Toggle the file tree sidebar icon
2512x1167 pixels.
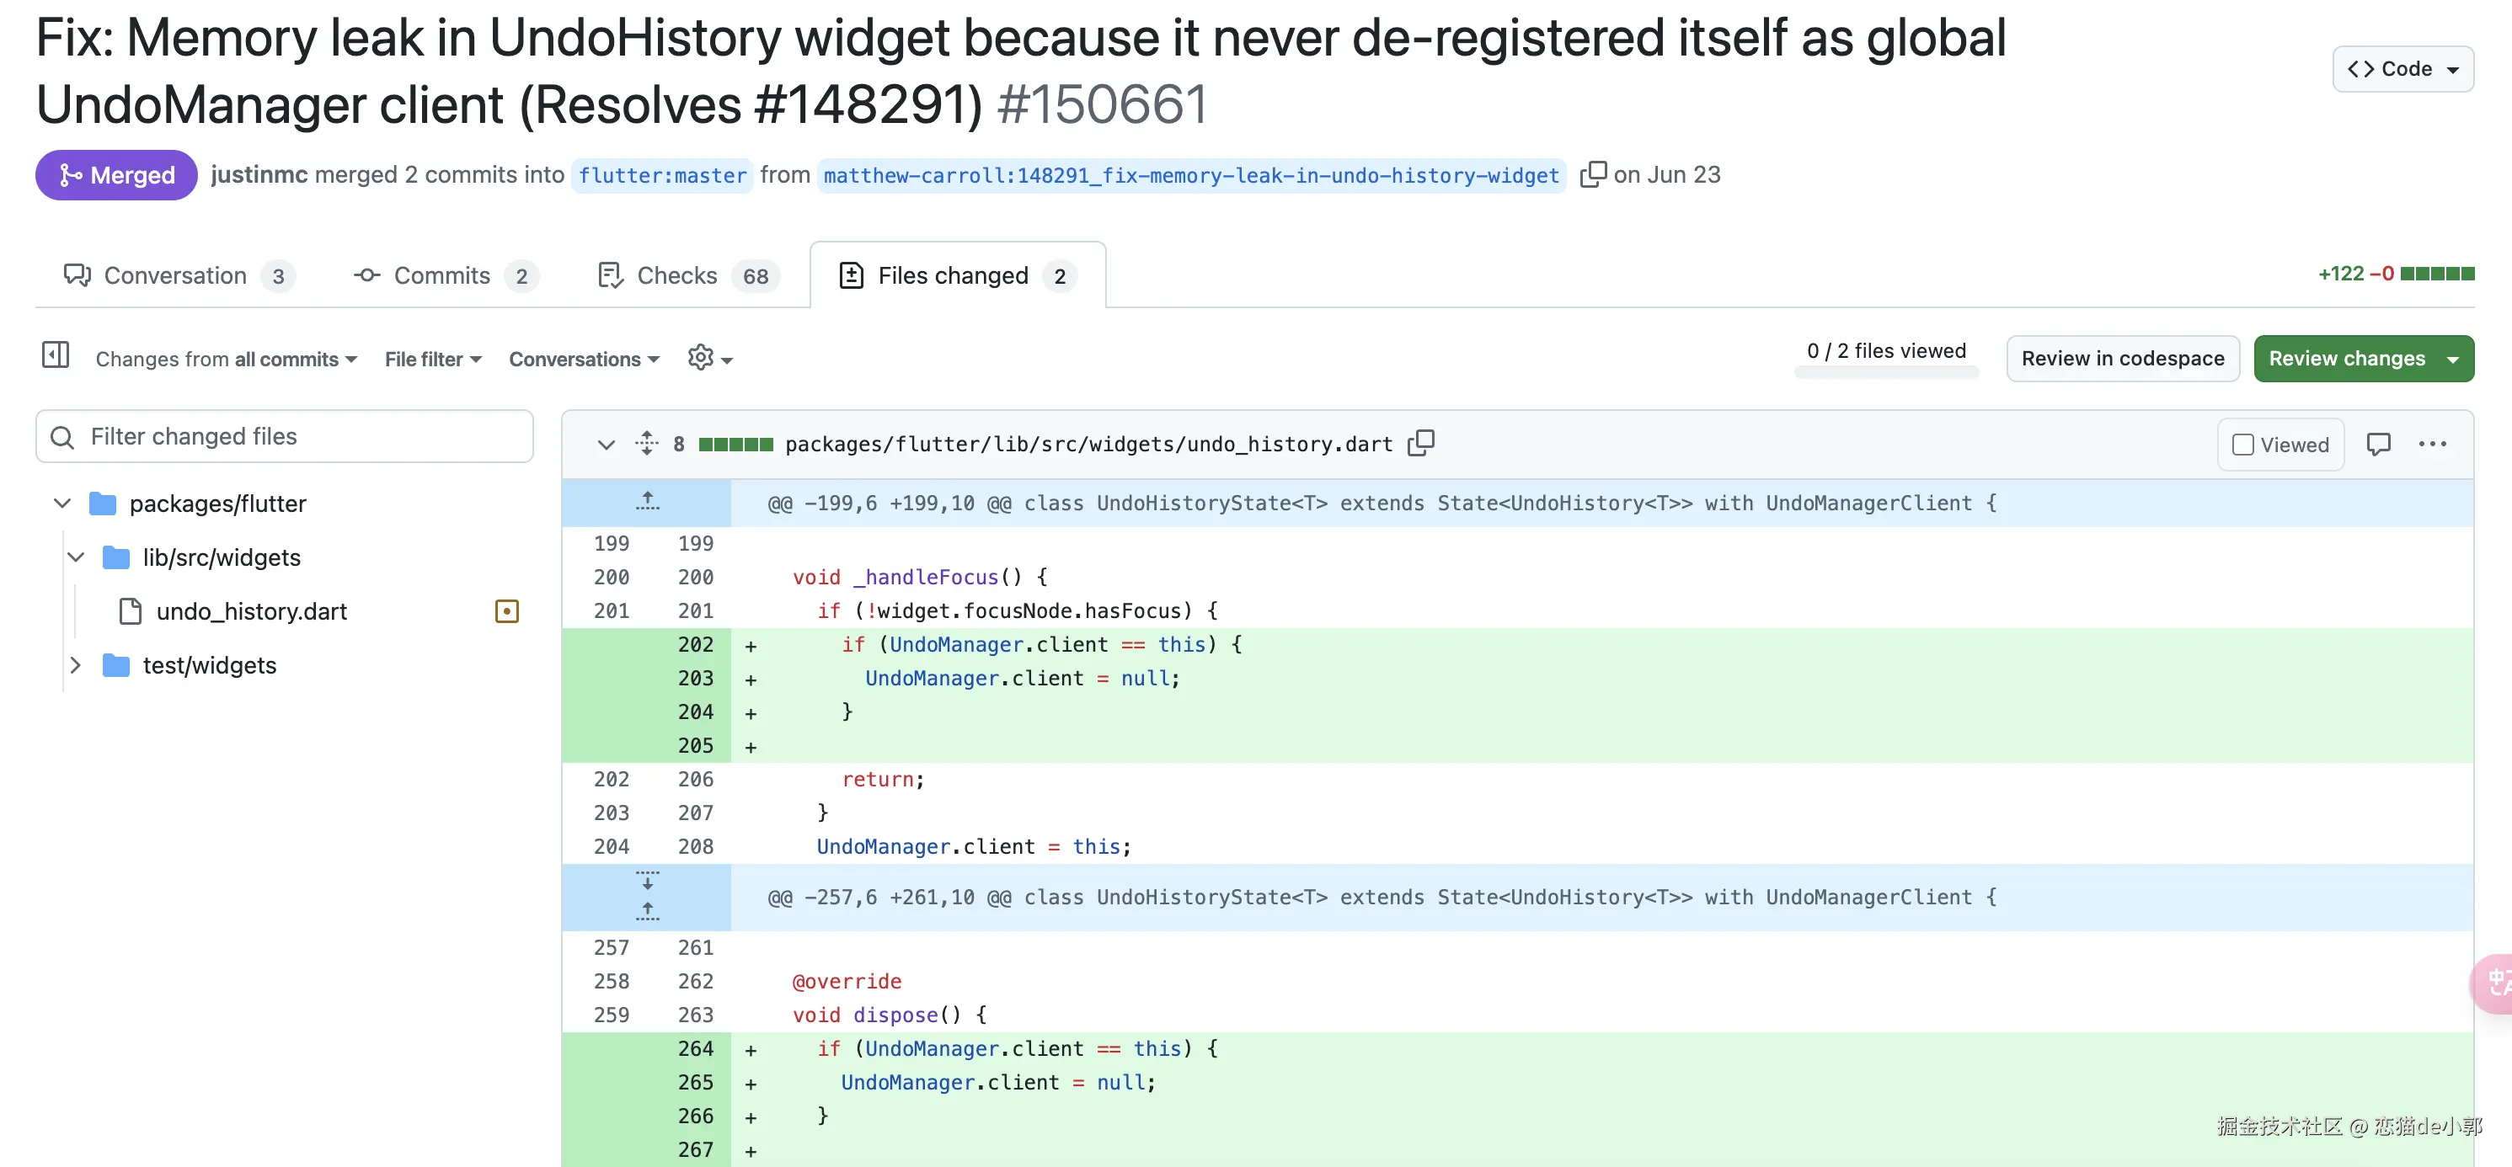click(x=56, y=354)
